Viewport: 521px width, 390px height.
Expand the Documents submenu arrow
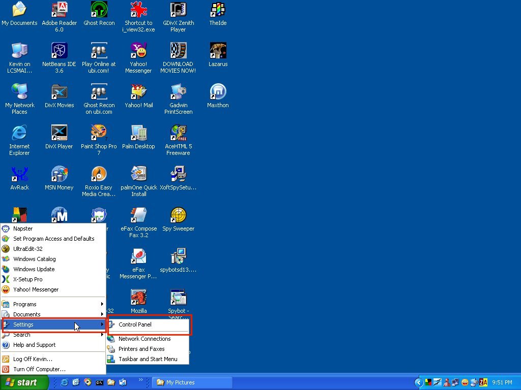click(102, 314)
